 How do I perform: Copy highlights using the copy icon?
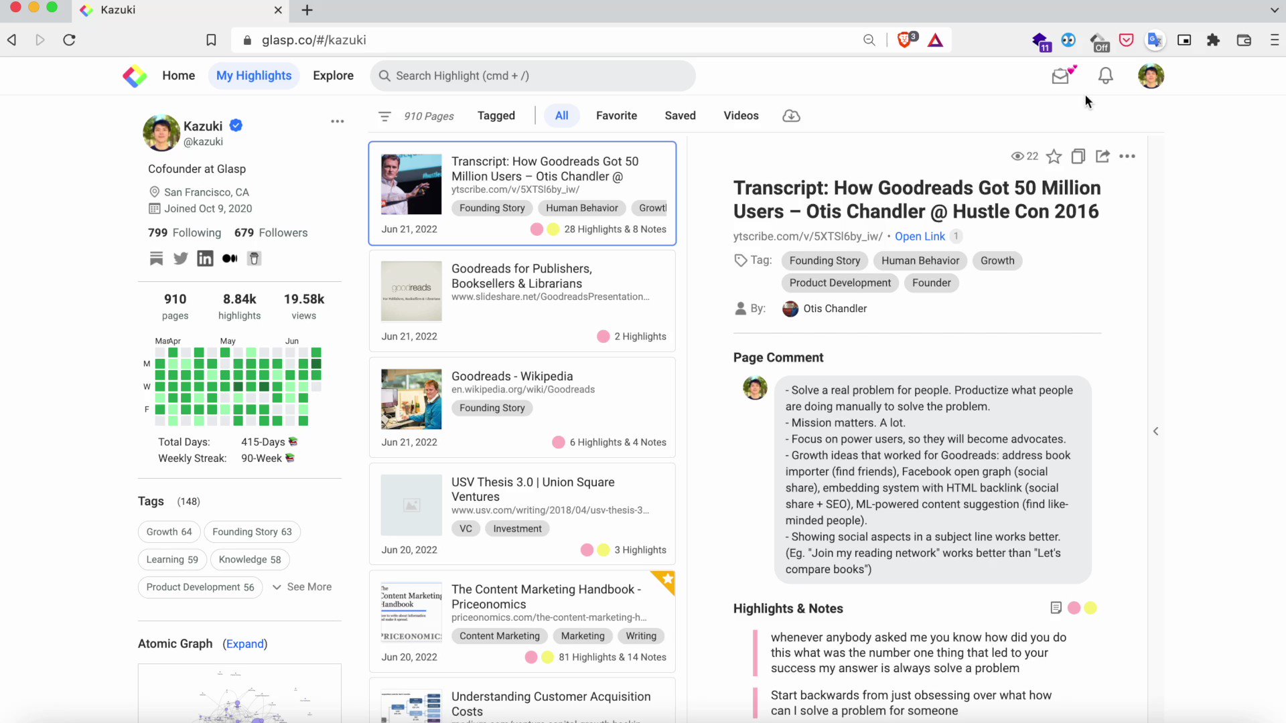1078,157
